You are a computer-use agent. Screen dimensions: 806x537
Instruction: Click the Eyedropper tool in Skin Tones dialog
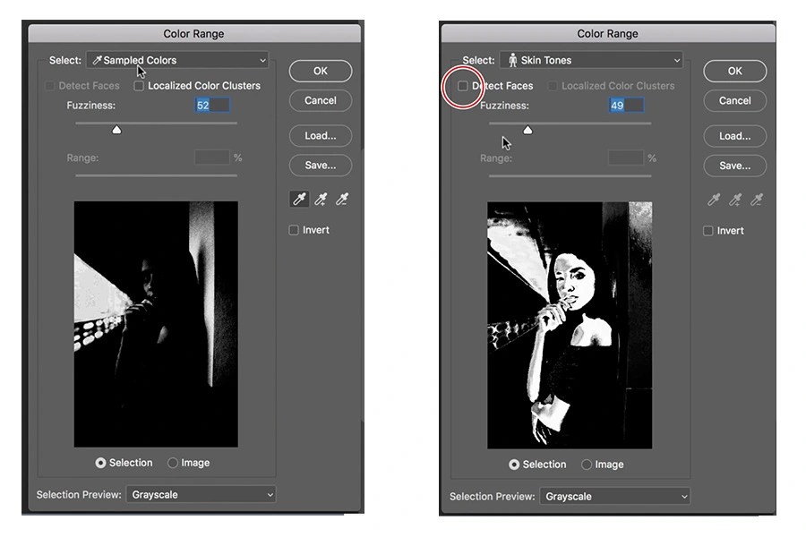tap(714, 200)
